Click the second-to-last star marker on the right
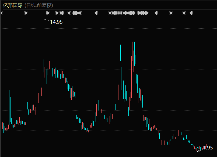The image size is (217, 157). [x=184, y=13]
